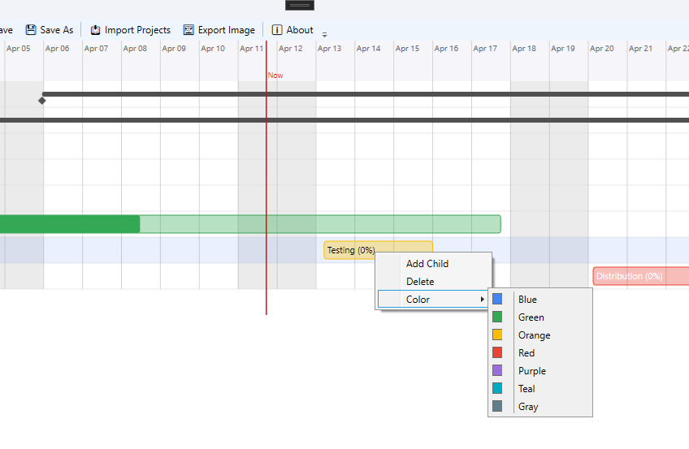Click the Apr 19 date header
This screenshot has width=689, height=449.
[x=563, y=48]
